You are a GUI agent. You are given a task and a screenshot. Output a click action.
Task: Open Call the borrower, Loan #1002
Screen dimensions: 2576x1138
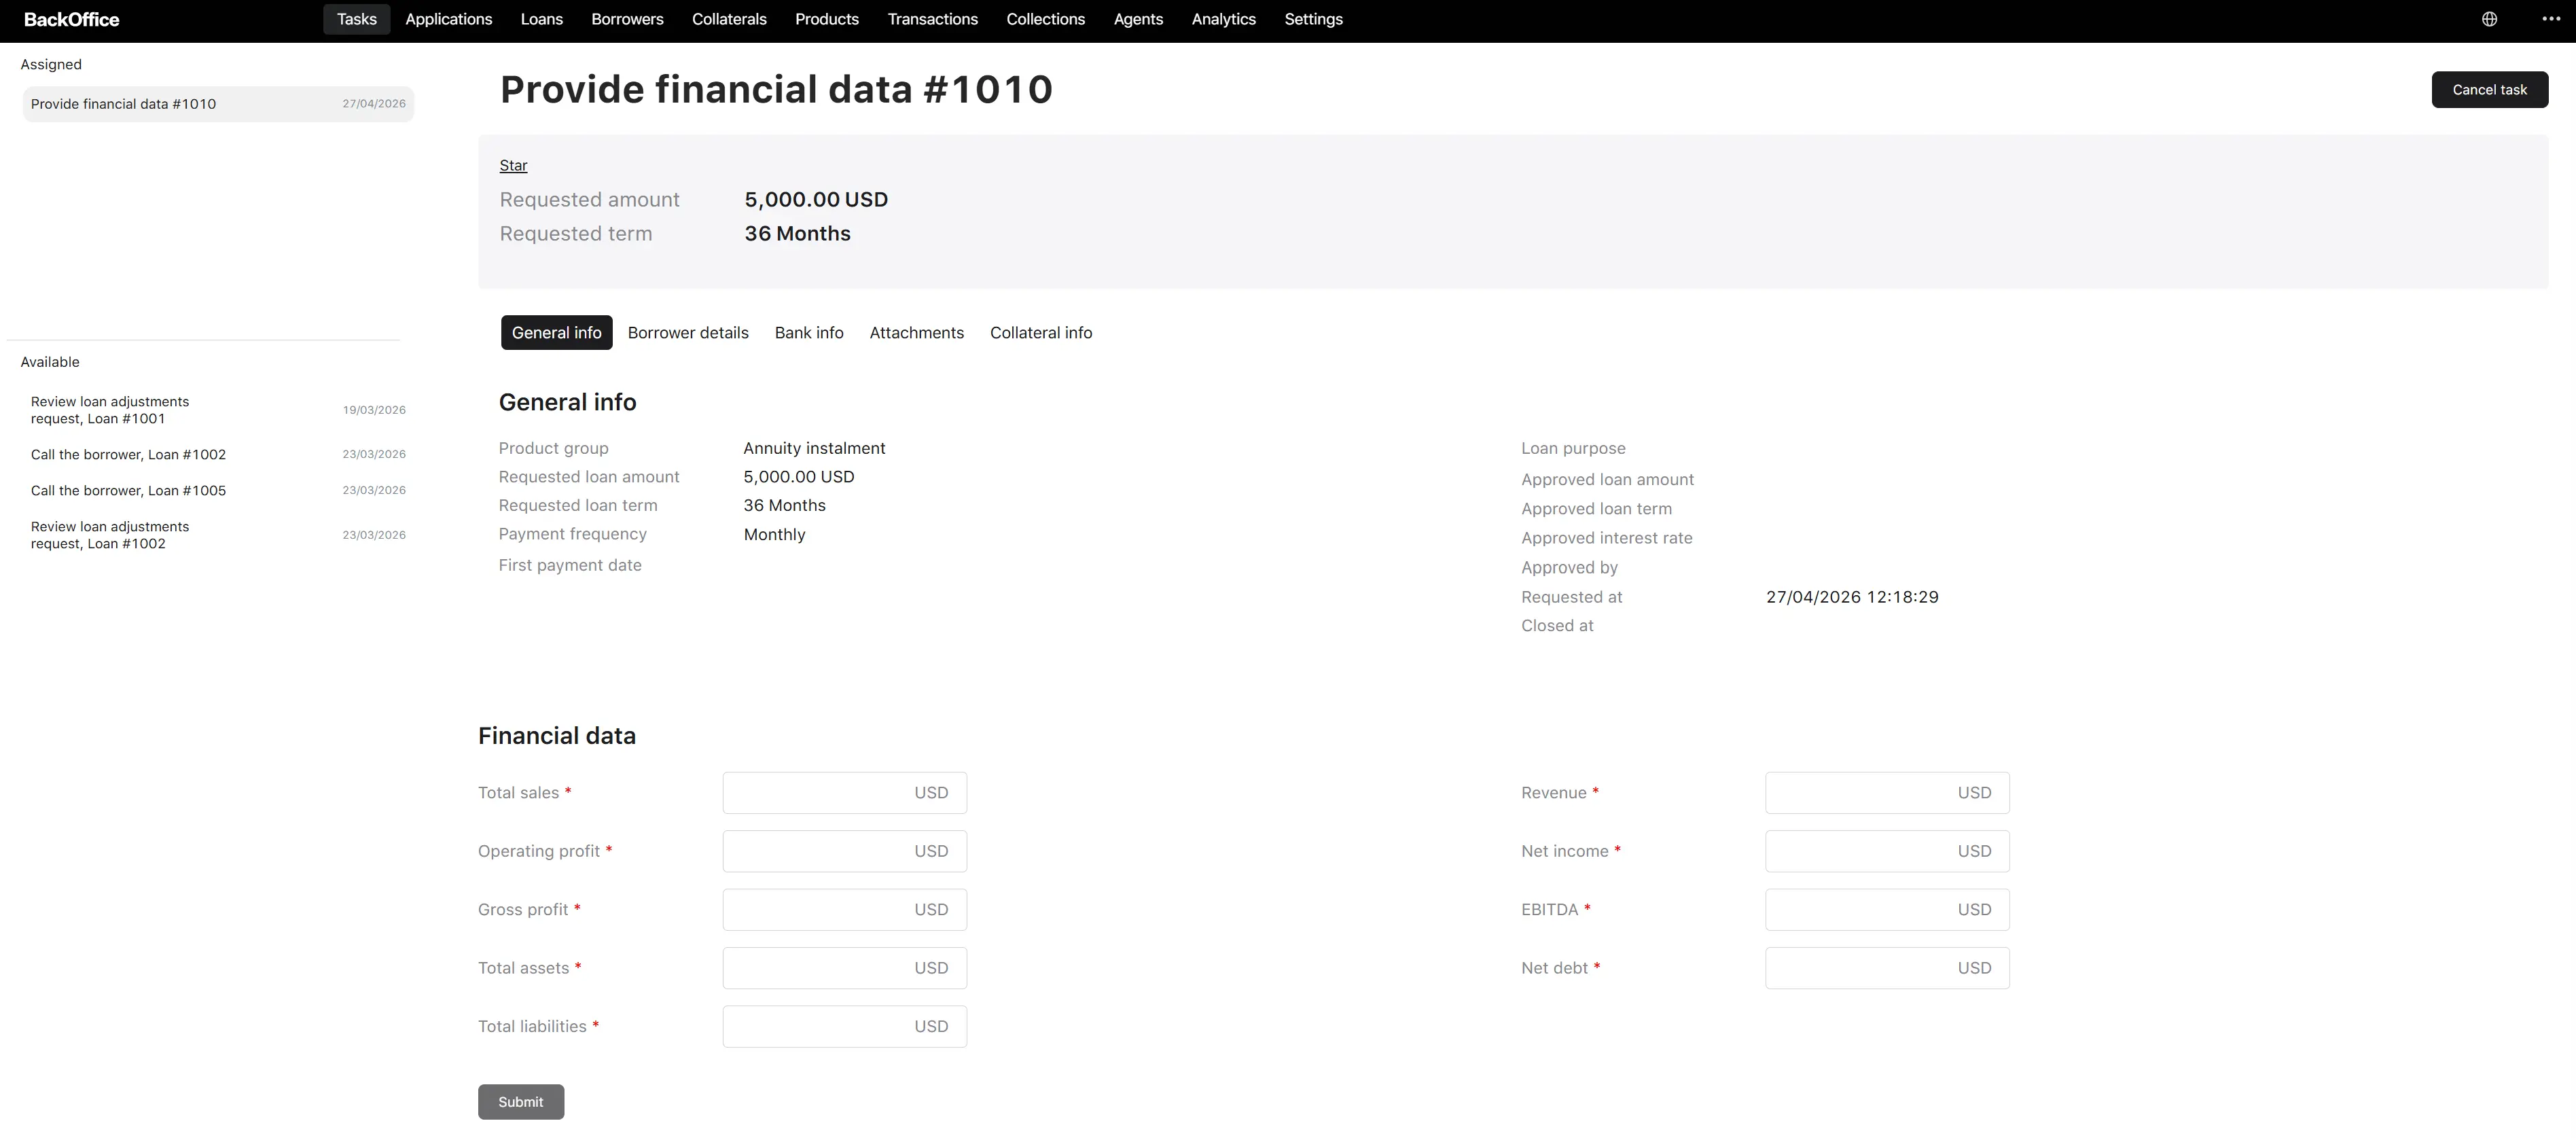[218, 454]
